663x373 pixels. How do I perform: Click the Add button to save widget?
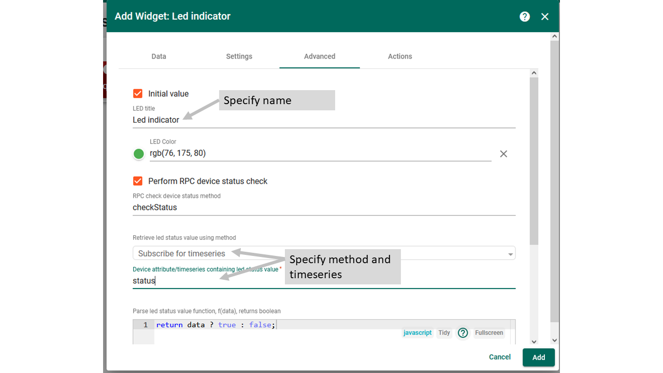(538, 357)
